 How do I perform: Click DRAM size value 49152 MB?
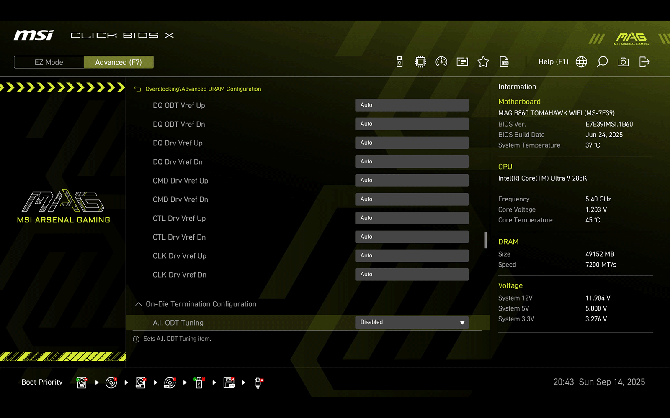[x=600, y=254]
